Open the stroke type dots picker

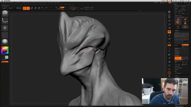point(5,21)
